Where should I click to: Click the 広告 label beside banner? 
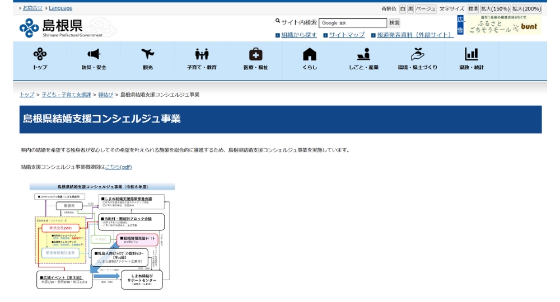(460, 25)
